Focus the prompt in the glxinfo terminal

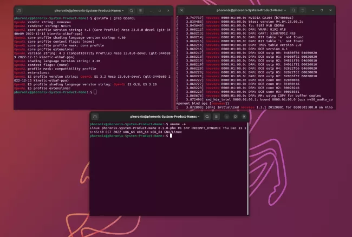coord(95,92)
